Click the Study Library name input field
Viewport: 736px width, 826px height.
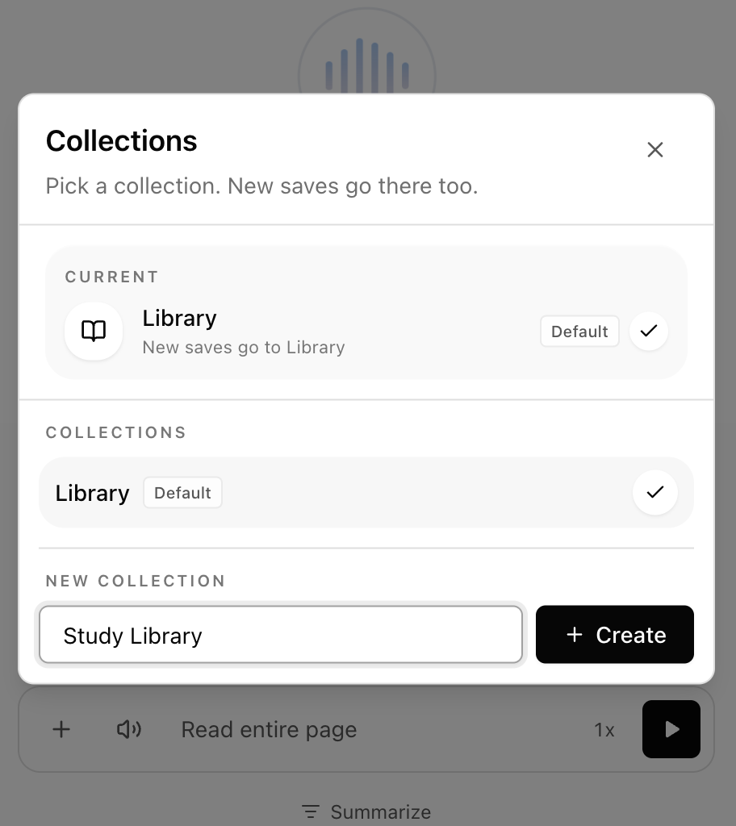click(281, 635)
